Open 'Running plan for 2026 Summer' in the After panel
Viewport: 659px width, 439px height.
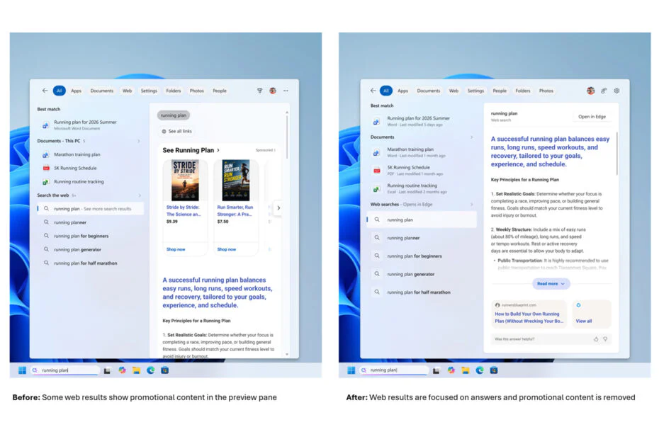pos(421,121)
